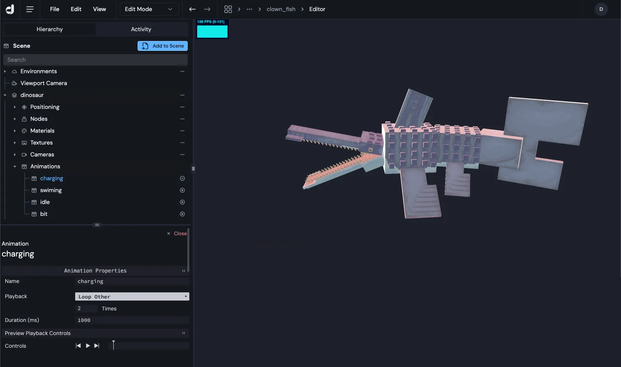
Task: Open options menu for dinosaur
Action: click(x=182, y=95)
